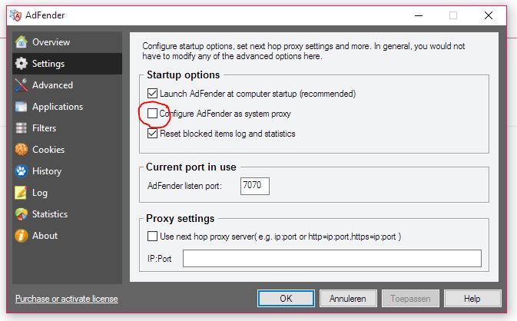Click the Cookies cookie icon
517x321 pixels.
[x=21, y=149]
